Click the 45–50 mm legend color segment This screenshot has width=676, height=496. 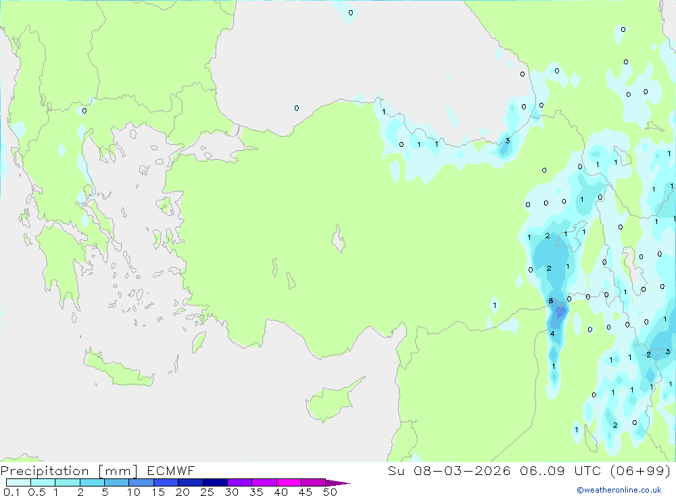pyautogui.click(x=314, y=482)
